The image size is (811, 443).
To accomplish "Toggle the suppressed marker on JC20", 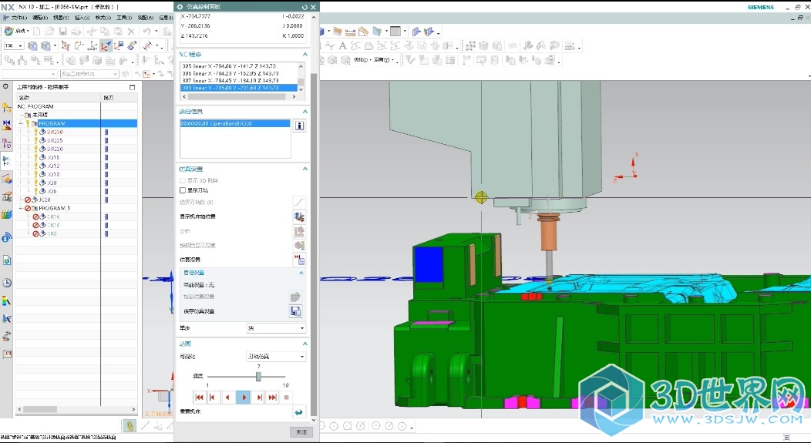I will click(28, 200).
